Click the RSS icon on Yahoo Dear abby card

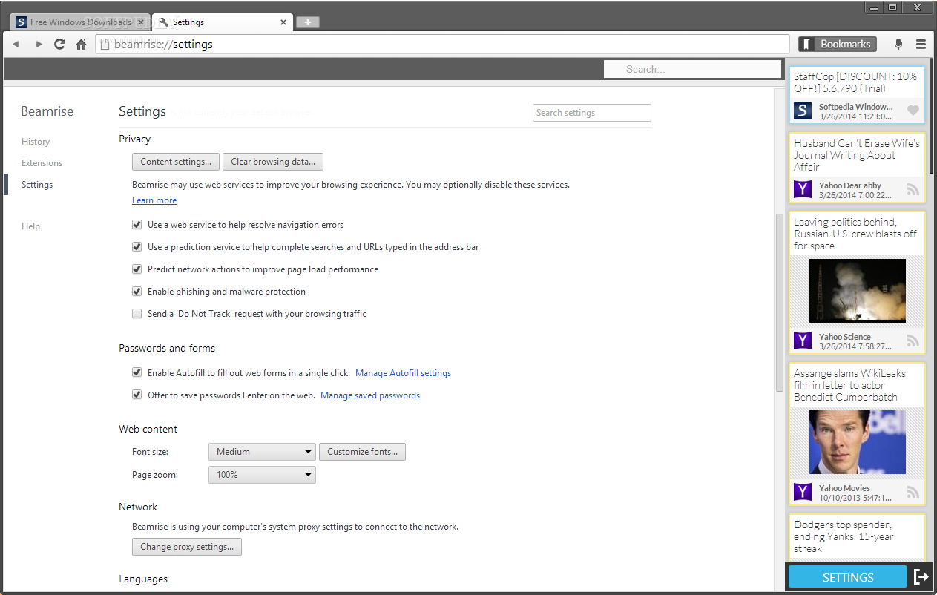[x=913, y=189]
